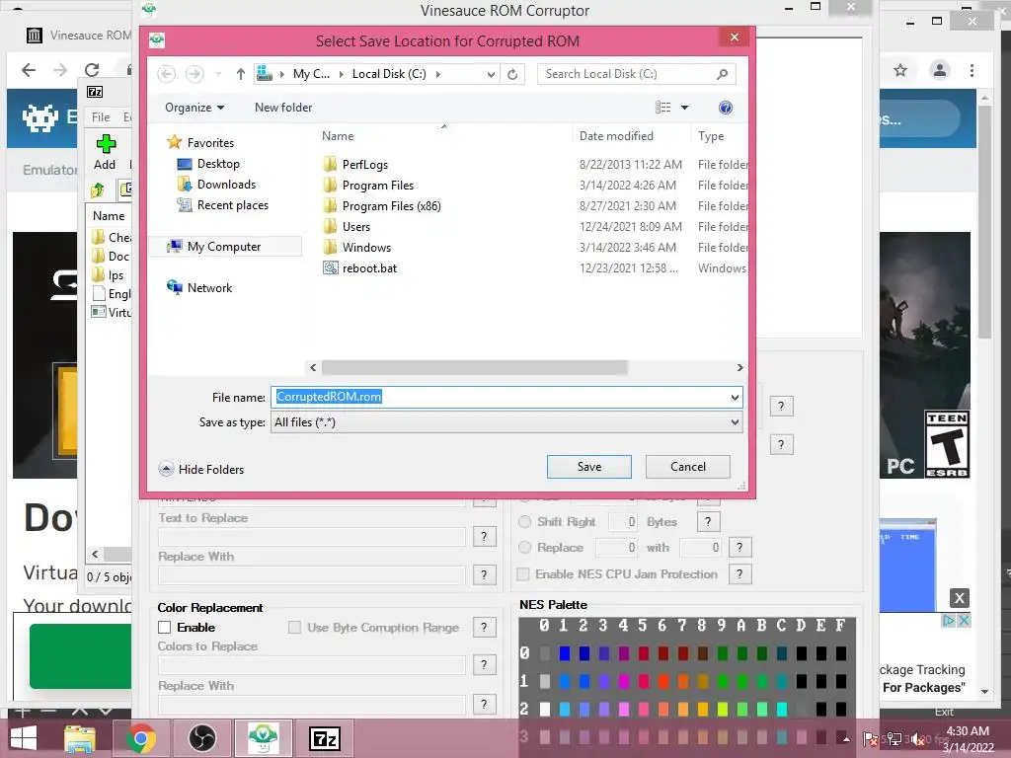Viewport: 1011px width, 758px height.
Task: Select the Windows folder
Action: coord(366,248)
